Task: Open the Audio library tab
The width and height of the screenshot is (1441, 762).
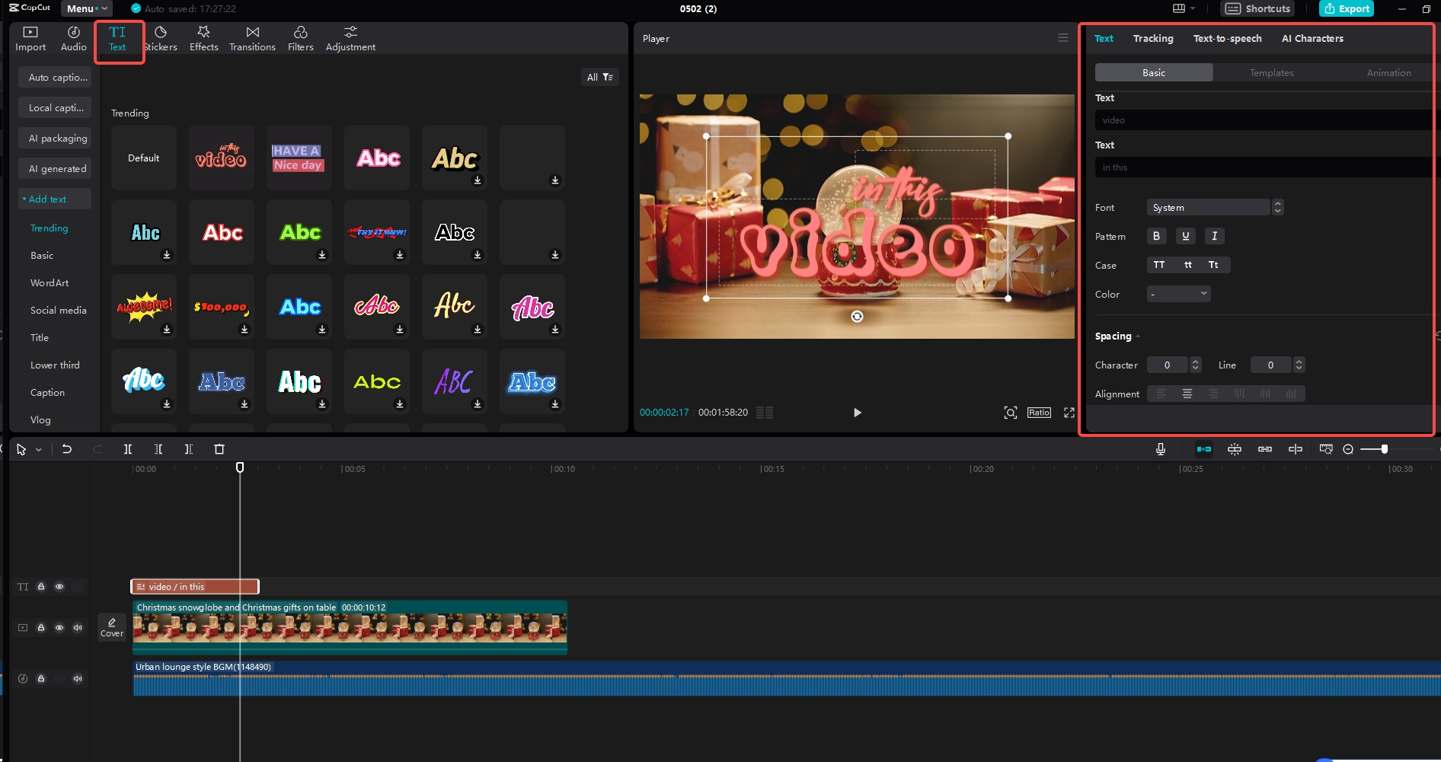Action: point(74,39)
